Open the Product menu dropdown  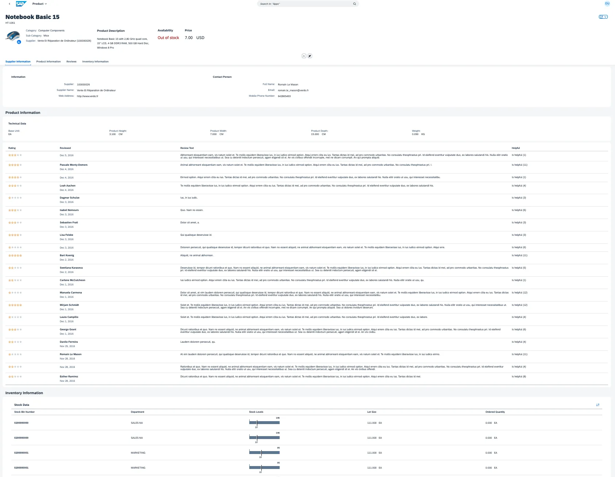point(39,4)
